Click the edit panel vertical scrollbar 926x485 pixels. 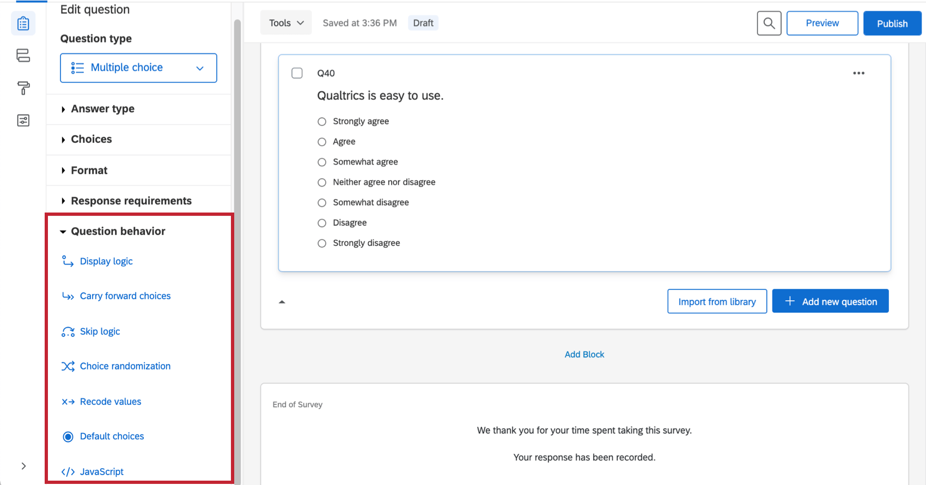point(237,251)
